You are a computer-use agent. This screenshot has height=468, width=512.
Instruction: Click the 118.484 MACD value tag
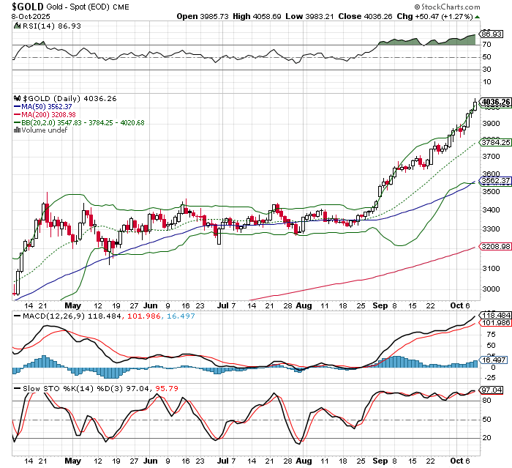(491, 313)
